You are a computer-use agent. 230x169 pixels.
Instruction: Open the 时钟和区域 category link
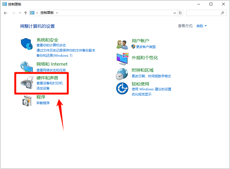(x=142, y=70)
